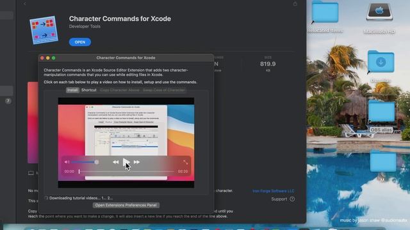Zoom the Character Commands for Xcode window
The width and height of the screenshot is (410, 230).
click(54, 58)
